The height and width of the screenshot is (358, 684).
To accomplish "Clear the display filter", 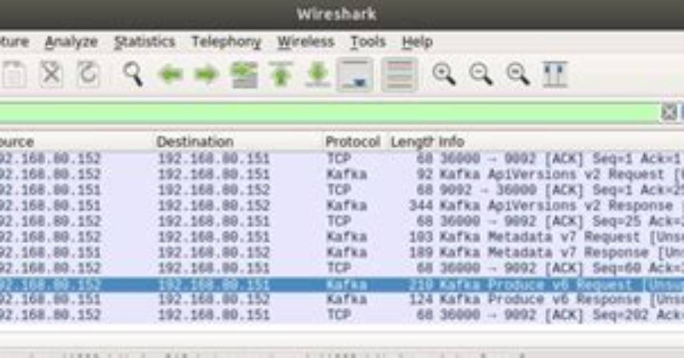I will [x=669, y=112].
